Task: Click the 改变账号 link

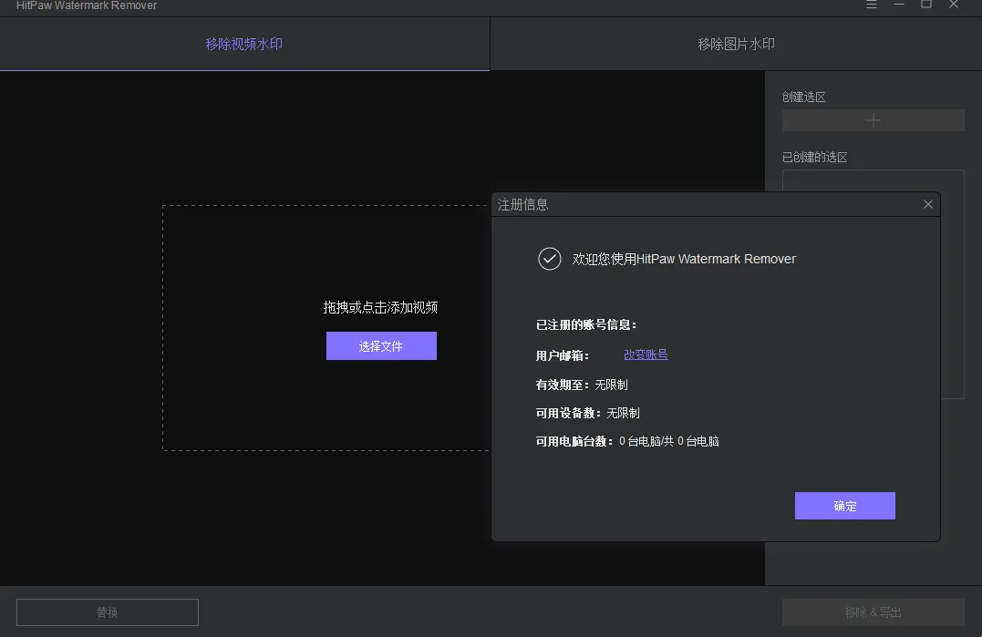Action: [x=646, y=354]
